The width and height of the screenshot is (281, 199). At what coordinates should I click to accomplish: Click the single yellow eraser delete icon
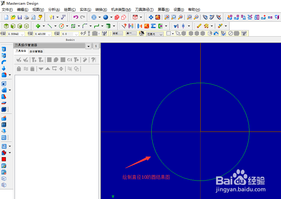coord(199,26)
